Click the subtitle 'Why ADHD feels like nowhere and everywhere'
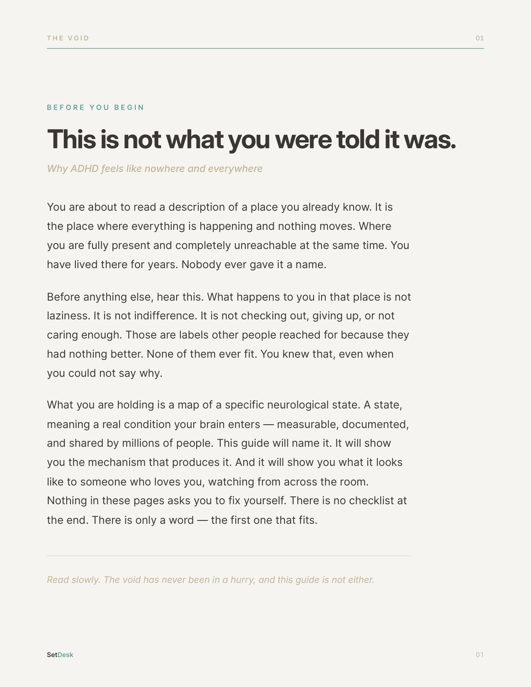531x687 pixels. tap(155, 169)
